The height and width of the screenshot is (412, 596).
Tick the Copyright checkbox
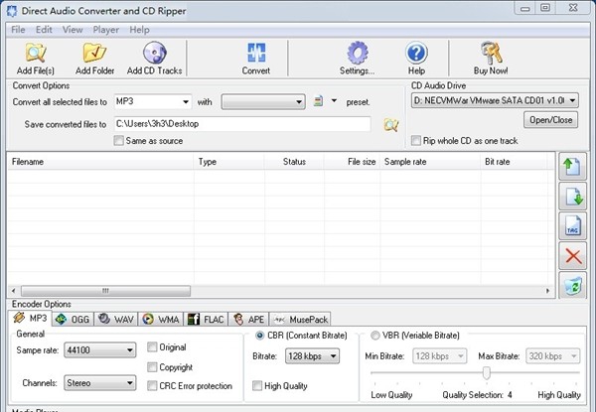point(152,367)
